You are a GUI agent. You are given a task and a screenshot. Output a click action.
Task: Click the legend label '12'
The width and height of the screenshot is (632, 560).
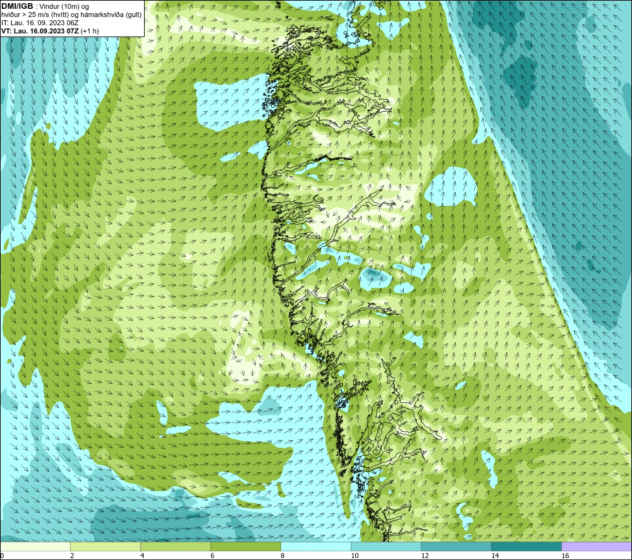425,556
